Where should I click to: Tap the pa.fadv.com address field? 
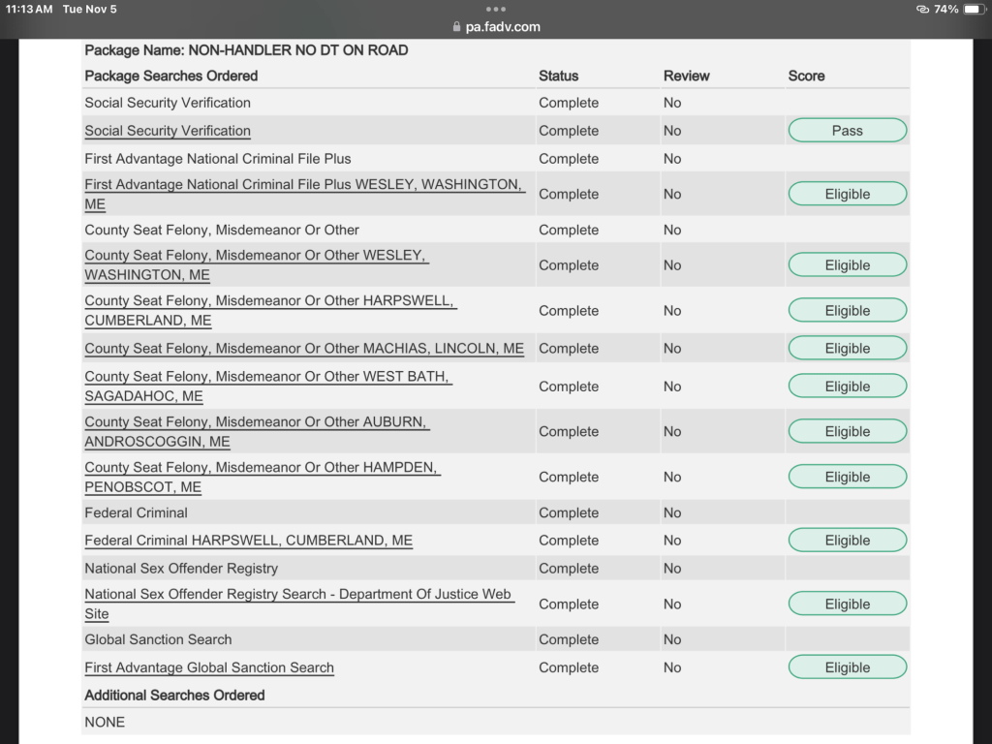[x=502, y=27]
